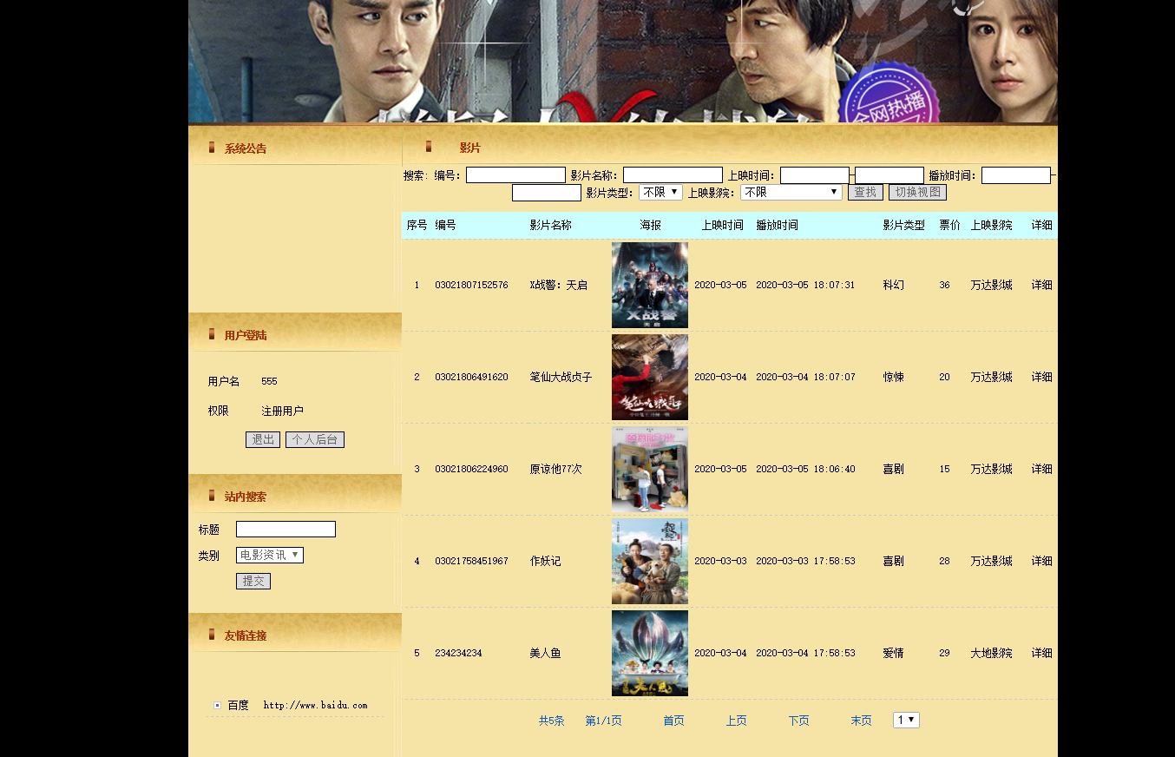Log out using 退出 button

263,439
